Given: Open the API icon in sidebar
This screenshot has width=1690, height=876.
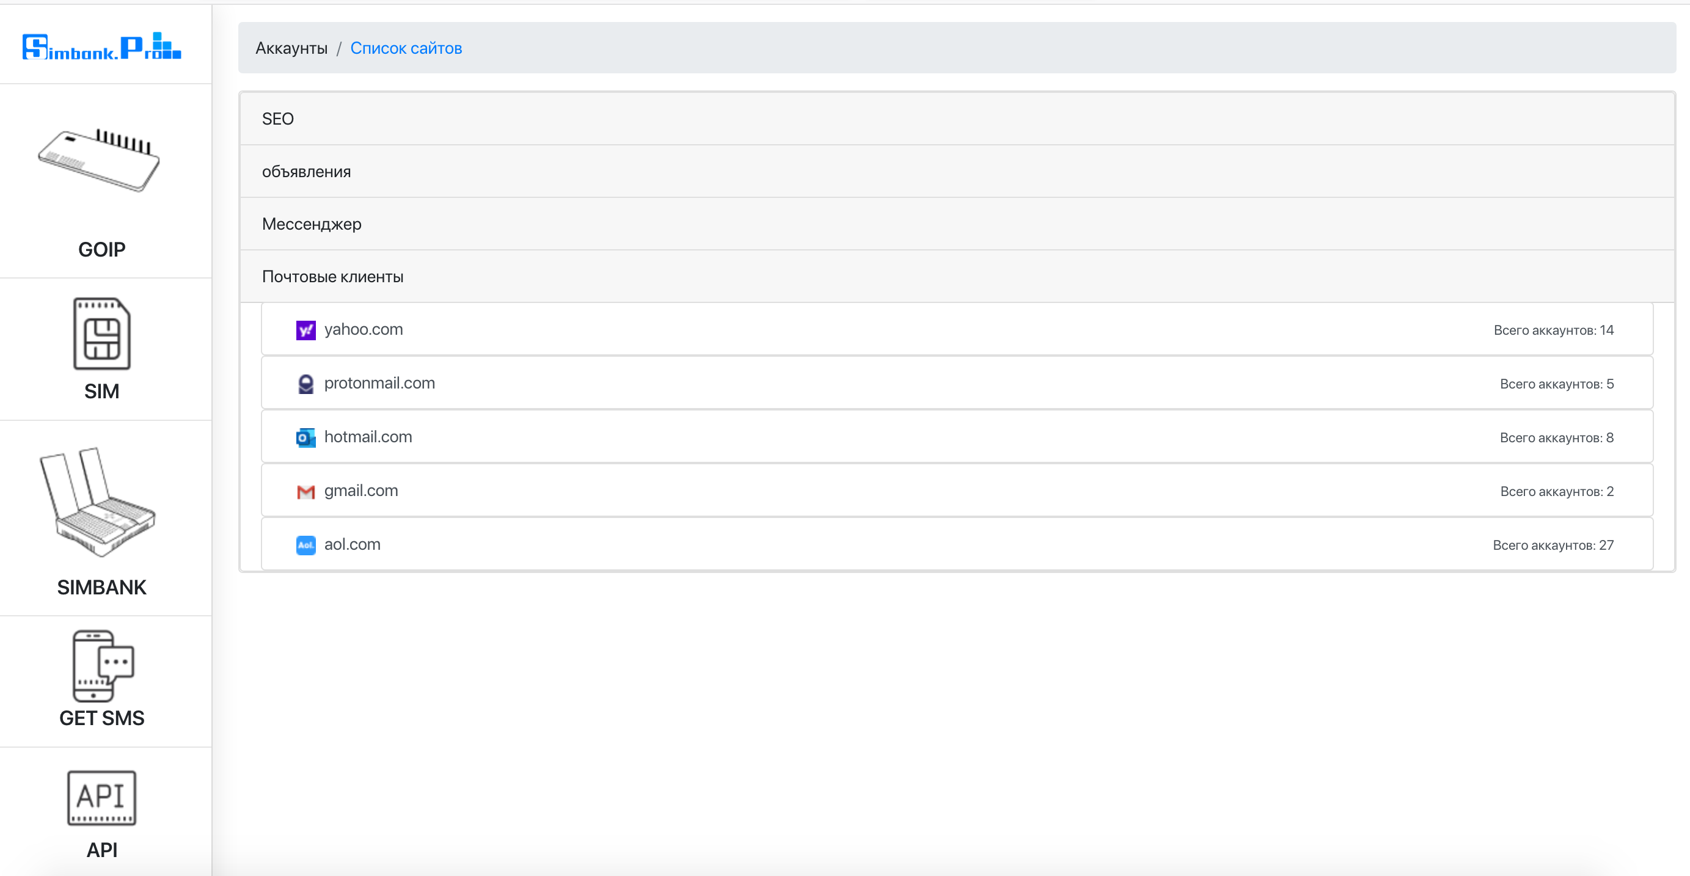Looking at the screenshot, I should click(101, 797).
